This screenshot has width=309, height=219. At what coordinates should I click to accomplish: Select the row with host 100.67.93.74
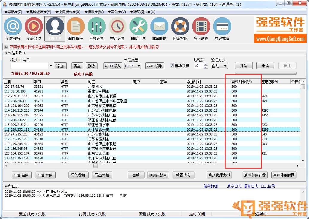152,87
